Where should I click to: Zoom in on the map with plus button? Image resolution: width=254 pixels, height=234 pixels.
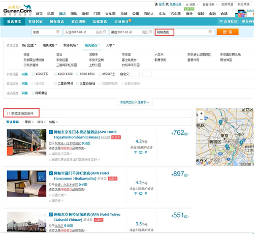click(x=201, y=113)
